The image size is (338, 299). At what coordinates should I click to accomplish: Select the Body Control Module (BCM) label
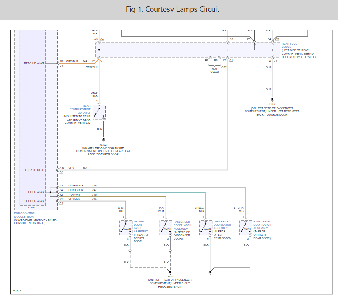[25, 215]
